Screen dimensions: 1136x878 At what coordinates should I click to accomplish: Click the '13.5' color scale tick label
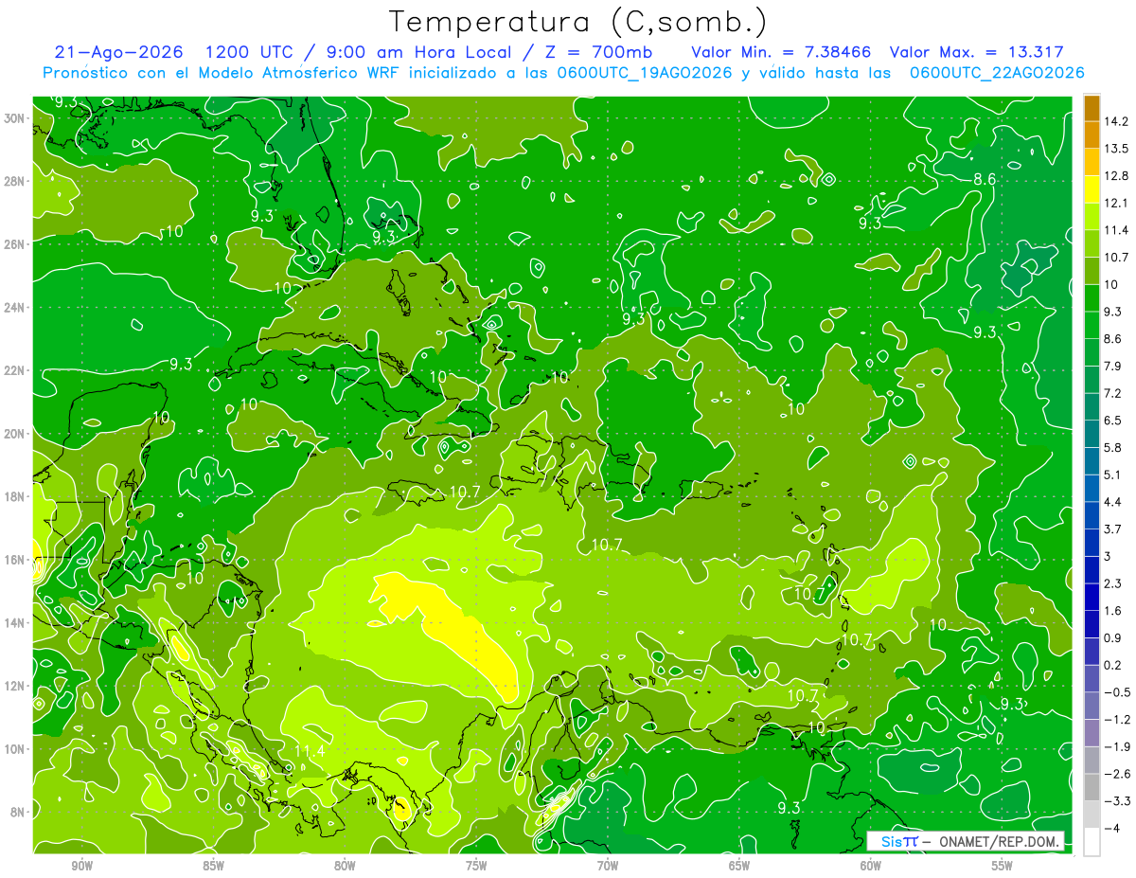click(x=1115, y=149)
